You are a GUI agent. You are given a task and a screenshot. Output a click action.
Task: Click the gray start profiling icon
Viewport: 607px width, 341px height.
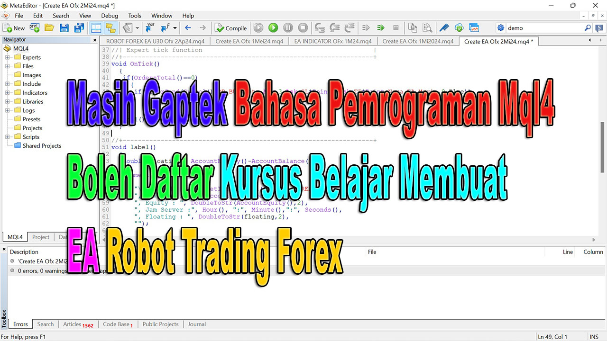366,28
